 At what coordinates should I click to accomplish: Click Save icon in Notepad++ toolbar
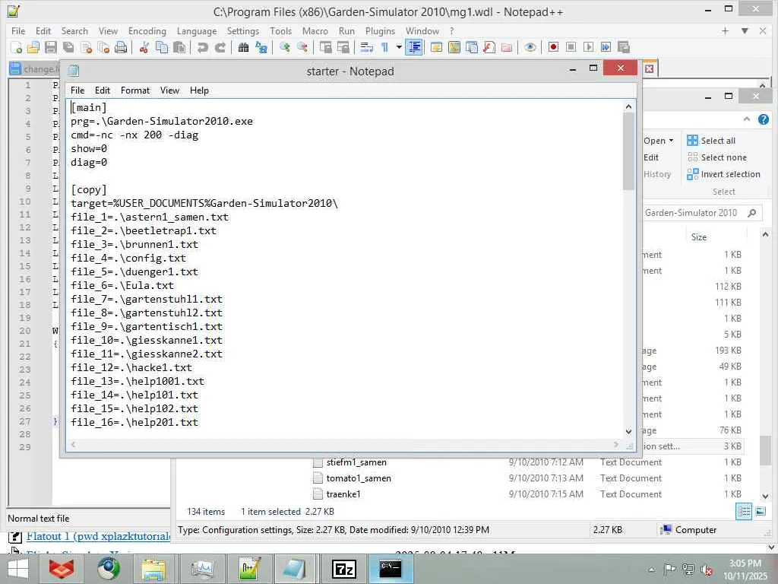(x=51, y=47)
